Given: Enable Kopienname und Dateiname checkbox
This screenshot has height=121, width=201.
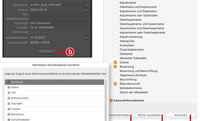Looking at the screenshot, I should point(115,11).
